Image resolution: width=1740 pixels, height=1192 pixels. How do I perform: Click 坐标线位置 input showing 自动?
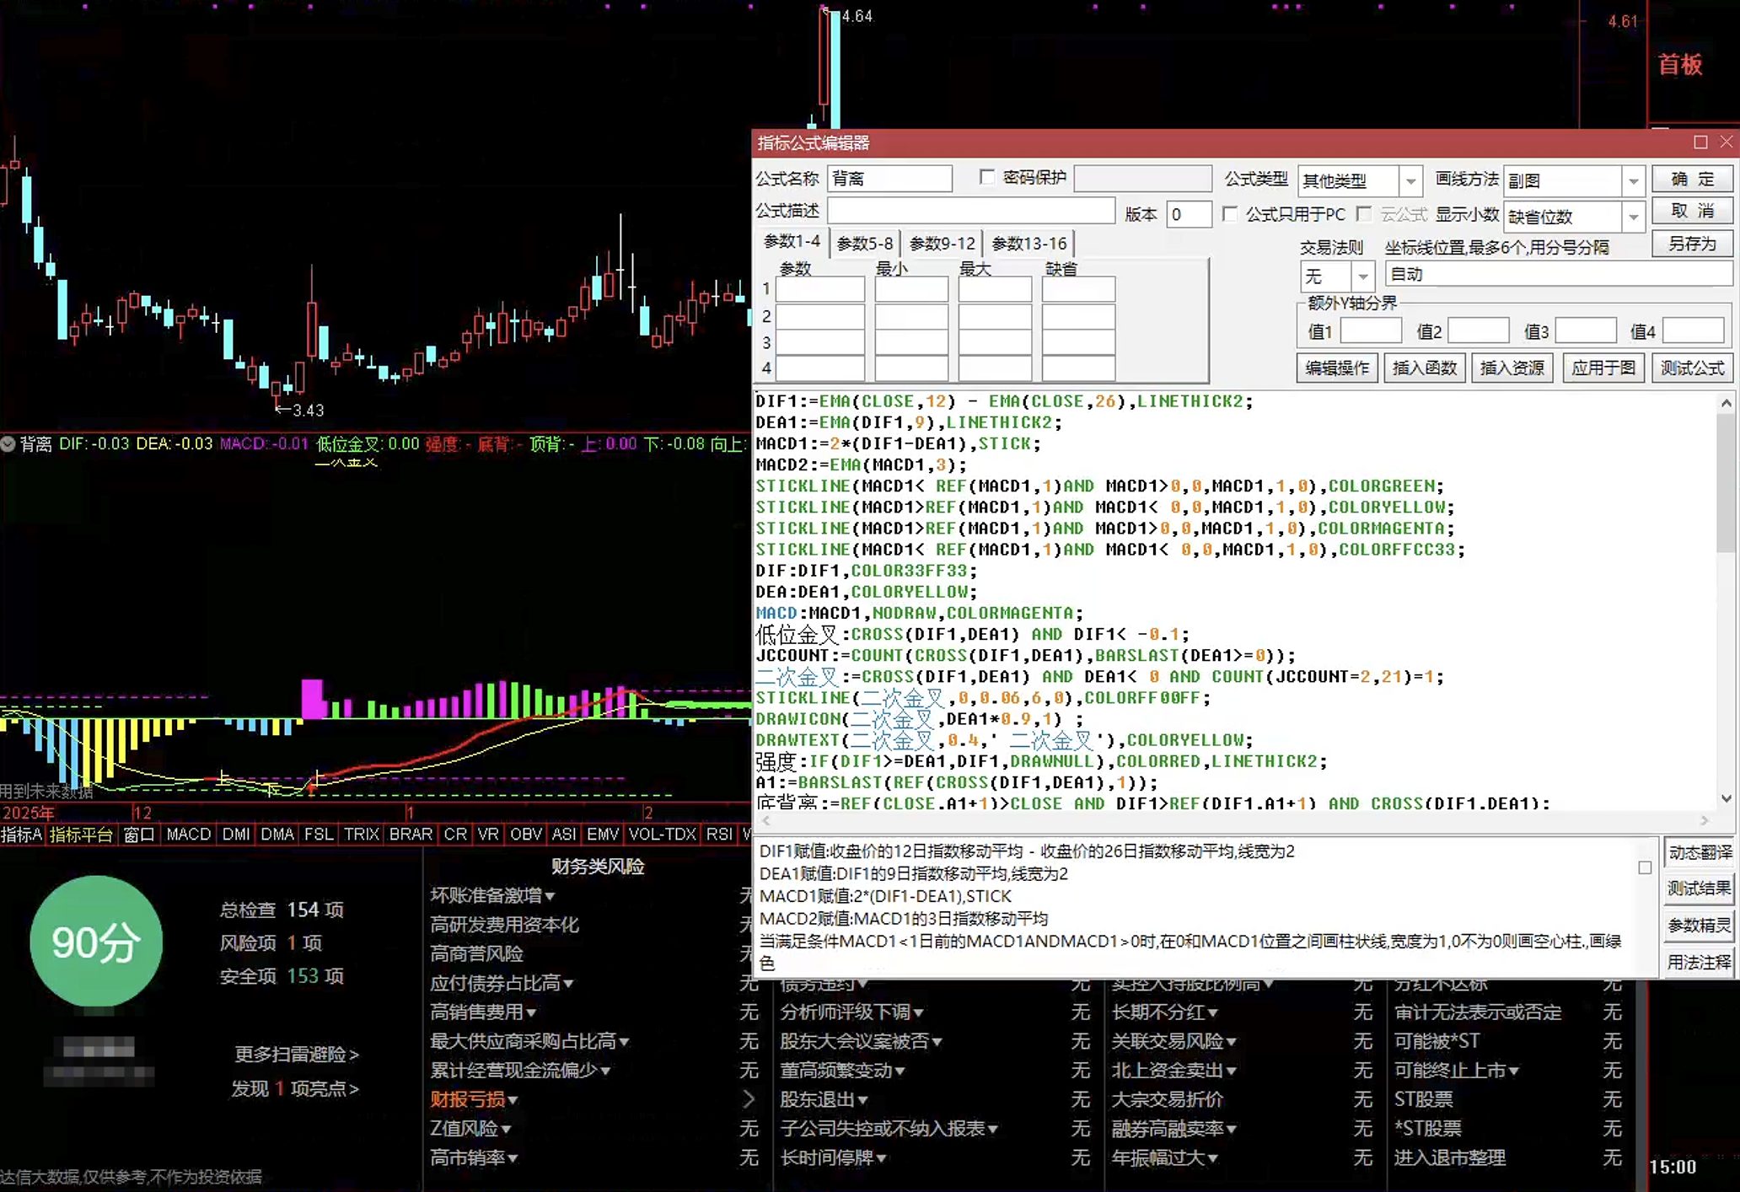click(x=1558, y=274)
